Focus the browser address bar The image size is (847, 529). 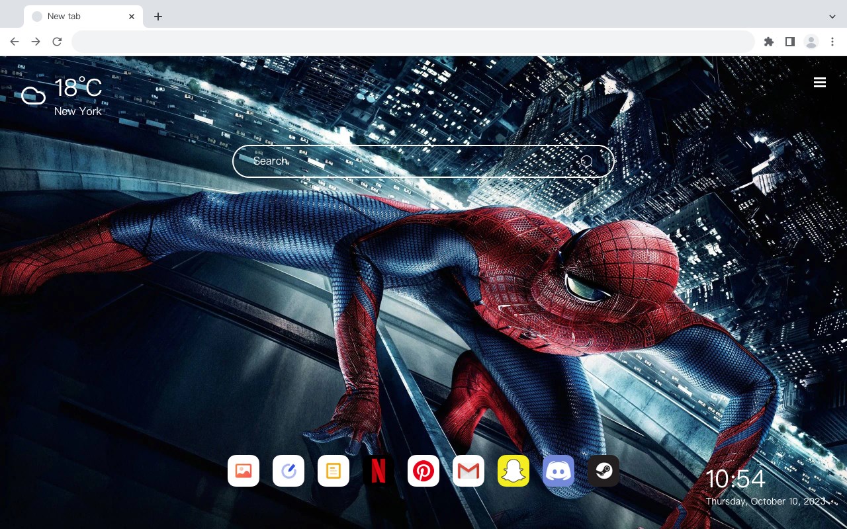pos(413,42)
